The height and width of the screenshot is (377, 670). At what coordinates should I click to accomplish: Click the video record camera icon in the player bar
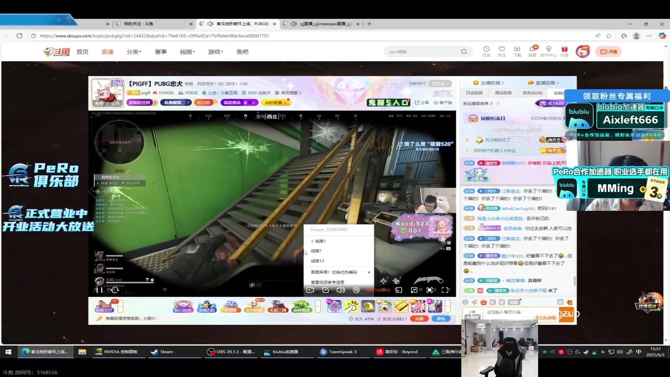tap(310, 290)
